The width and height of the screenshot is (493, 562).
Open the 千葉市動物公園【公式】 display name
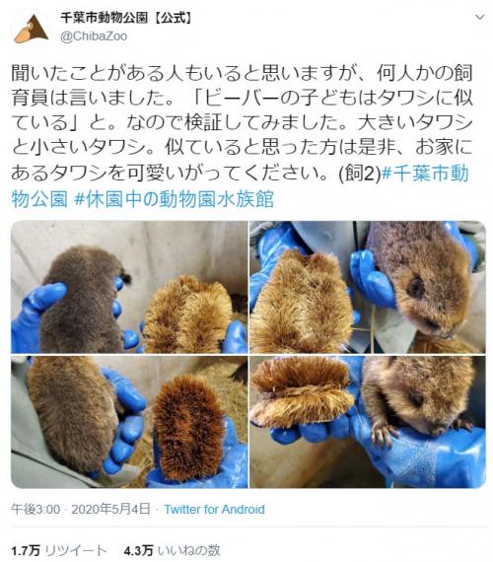pos(126,18)
